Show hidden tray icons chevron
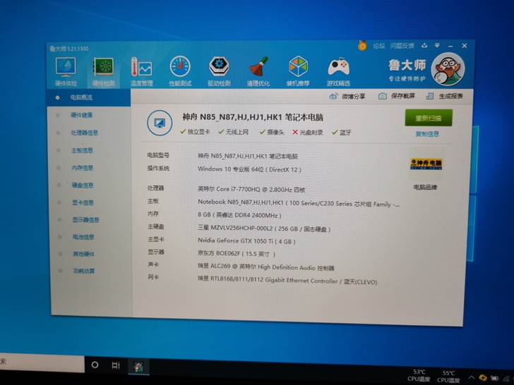This screenshot has width=514, height=385. pos(471,378)
